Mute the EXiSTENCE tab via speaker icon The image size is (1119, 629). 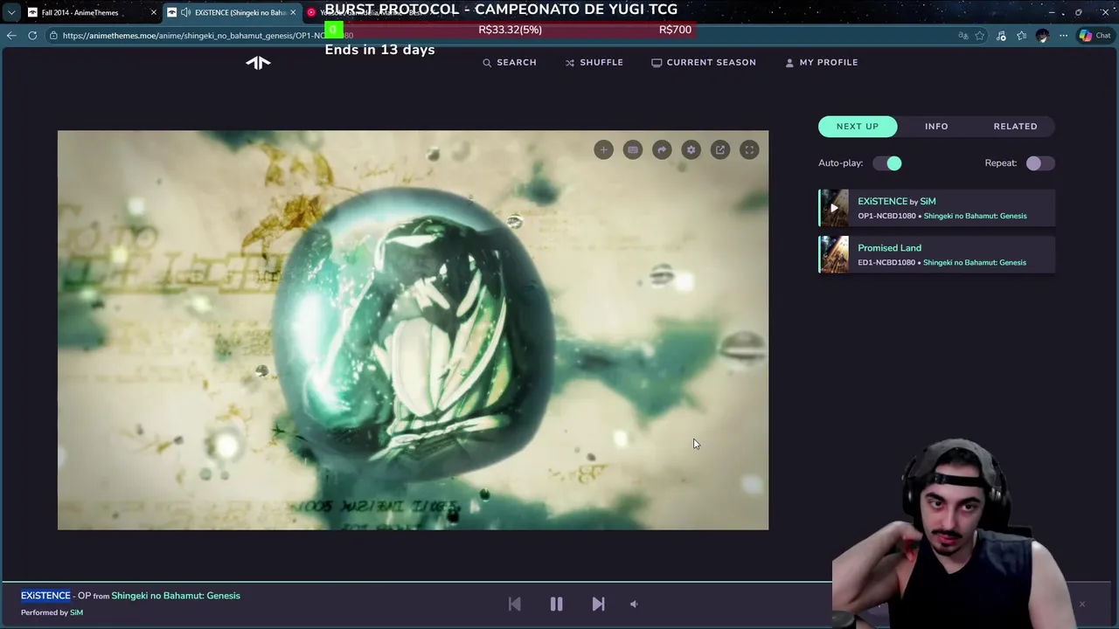pyautogui.click(x=185, y=12)
